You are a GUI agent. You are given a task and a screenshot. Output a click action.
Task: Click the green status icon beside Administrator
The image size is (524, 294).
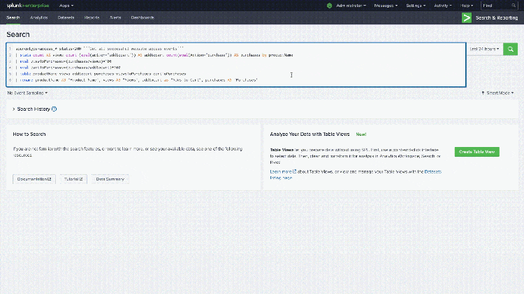(x=330, y=5)
